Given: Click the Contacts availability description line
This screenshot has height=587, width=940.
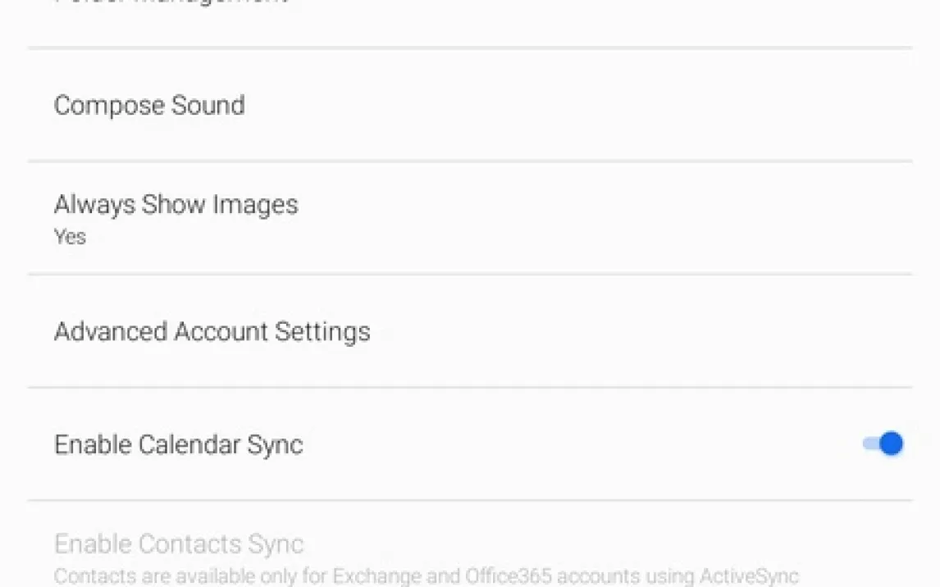Looking at the screenshot, I should [x=426, y=576].
